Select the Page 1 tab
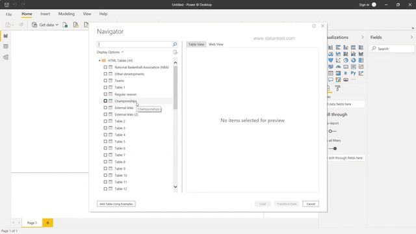Image resolution: width=416 pixels, height=234 pixels. click(32, 223)
